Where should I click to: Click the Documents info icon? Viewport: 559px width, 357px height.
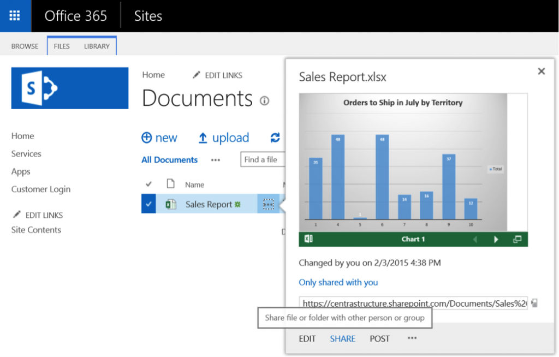tap(265, 101)
